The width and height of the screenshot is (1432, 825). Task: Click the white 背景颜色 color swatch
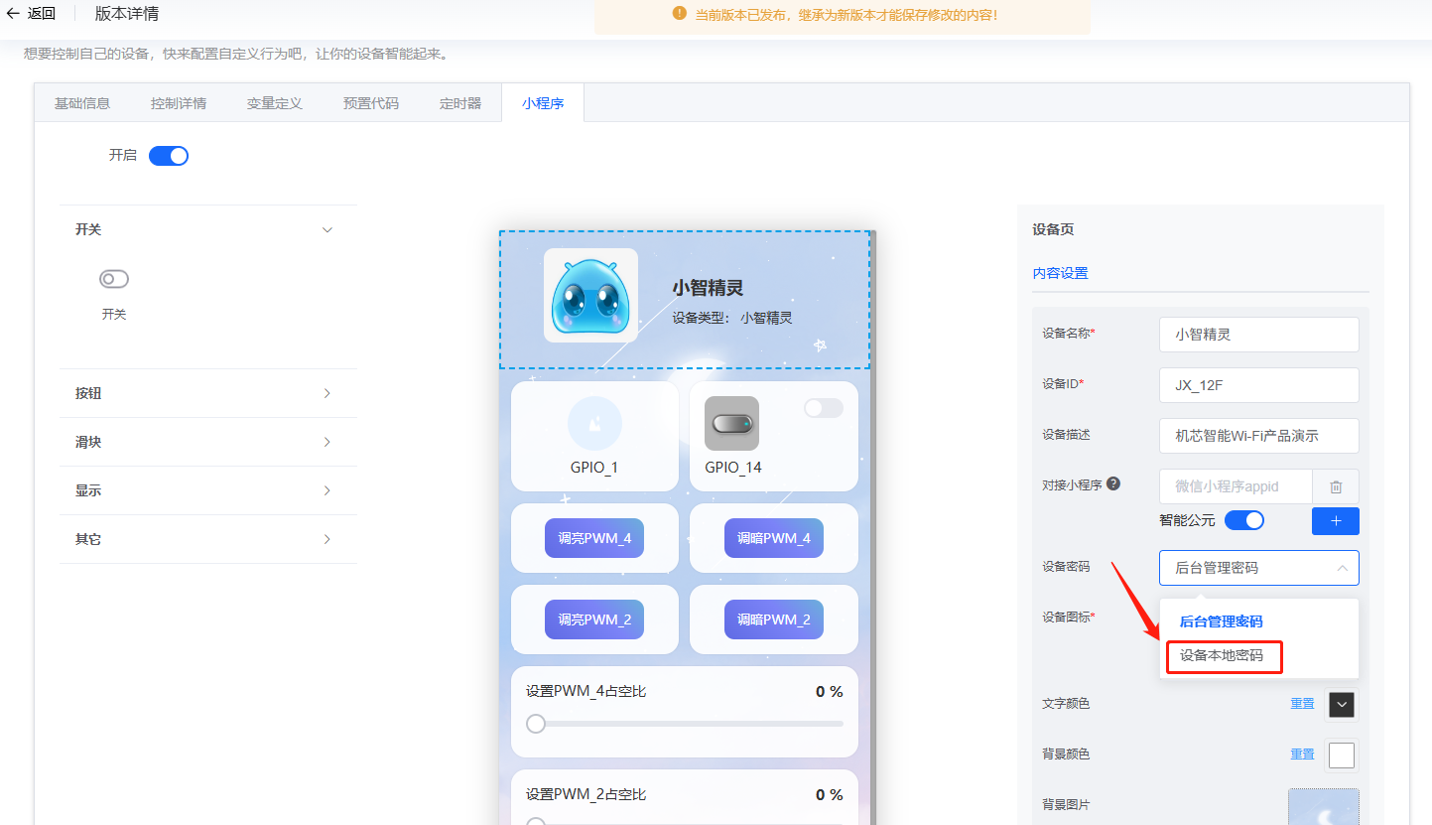click(1341, 755)
